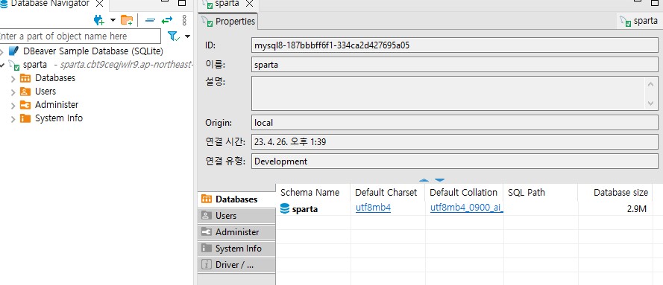Click the ID field value
Screen dimensions: 663x285
pos(454,45)
